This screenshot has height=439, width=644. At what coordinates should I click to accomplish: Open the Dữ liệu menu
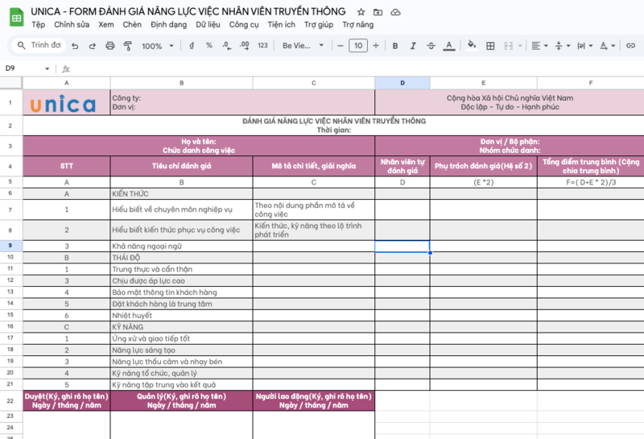[x=208, y=25]
